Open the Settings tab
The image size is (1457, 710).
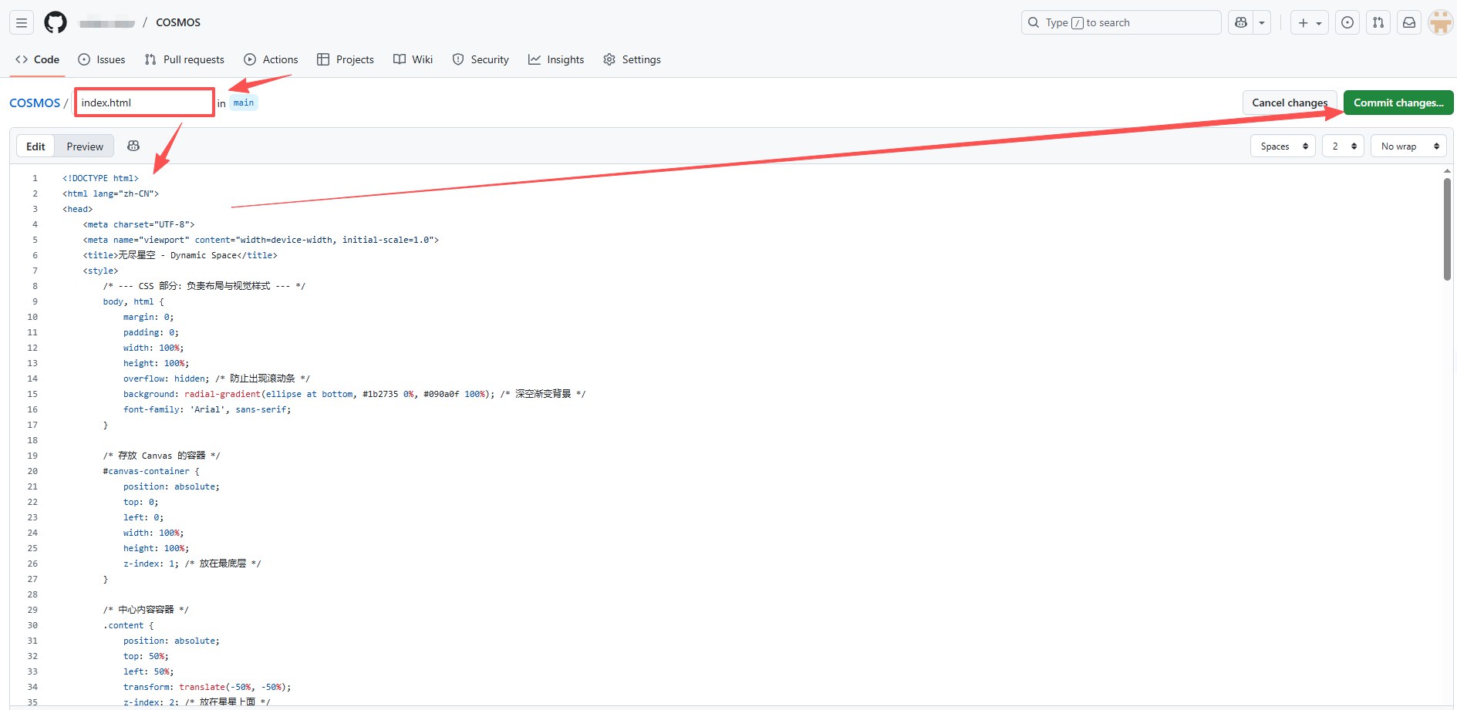[632, 59]
